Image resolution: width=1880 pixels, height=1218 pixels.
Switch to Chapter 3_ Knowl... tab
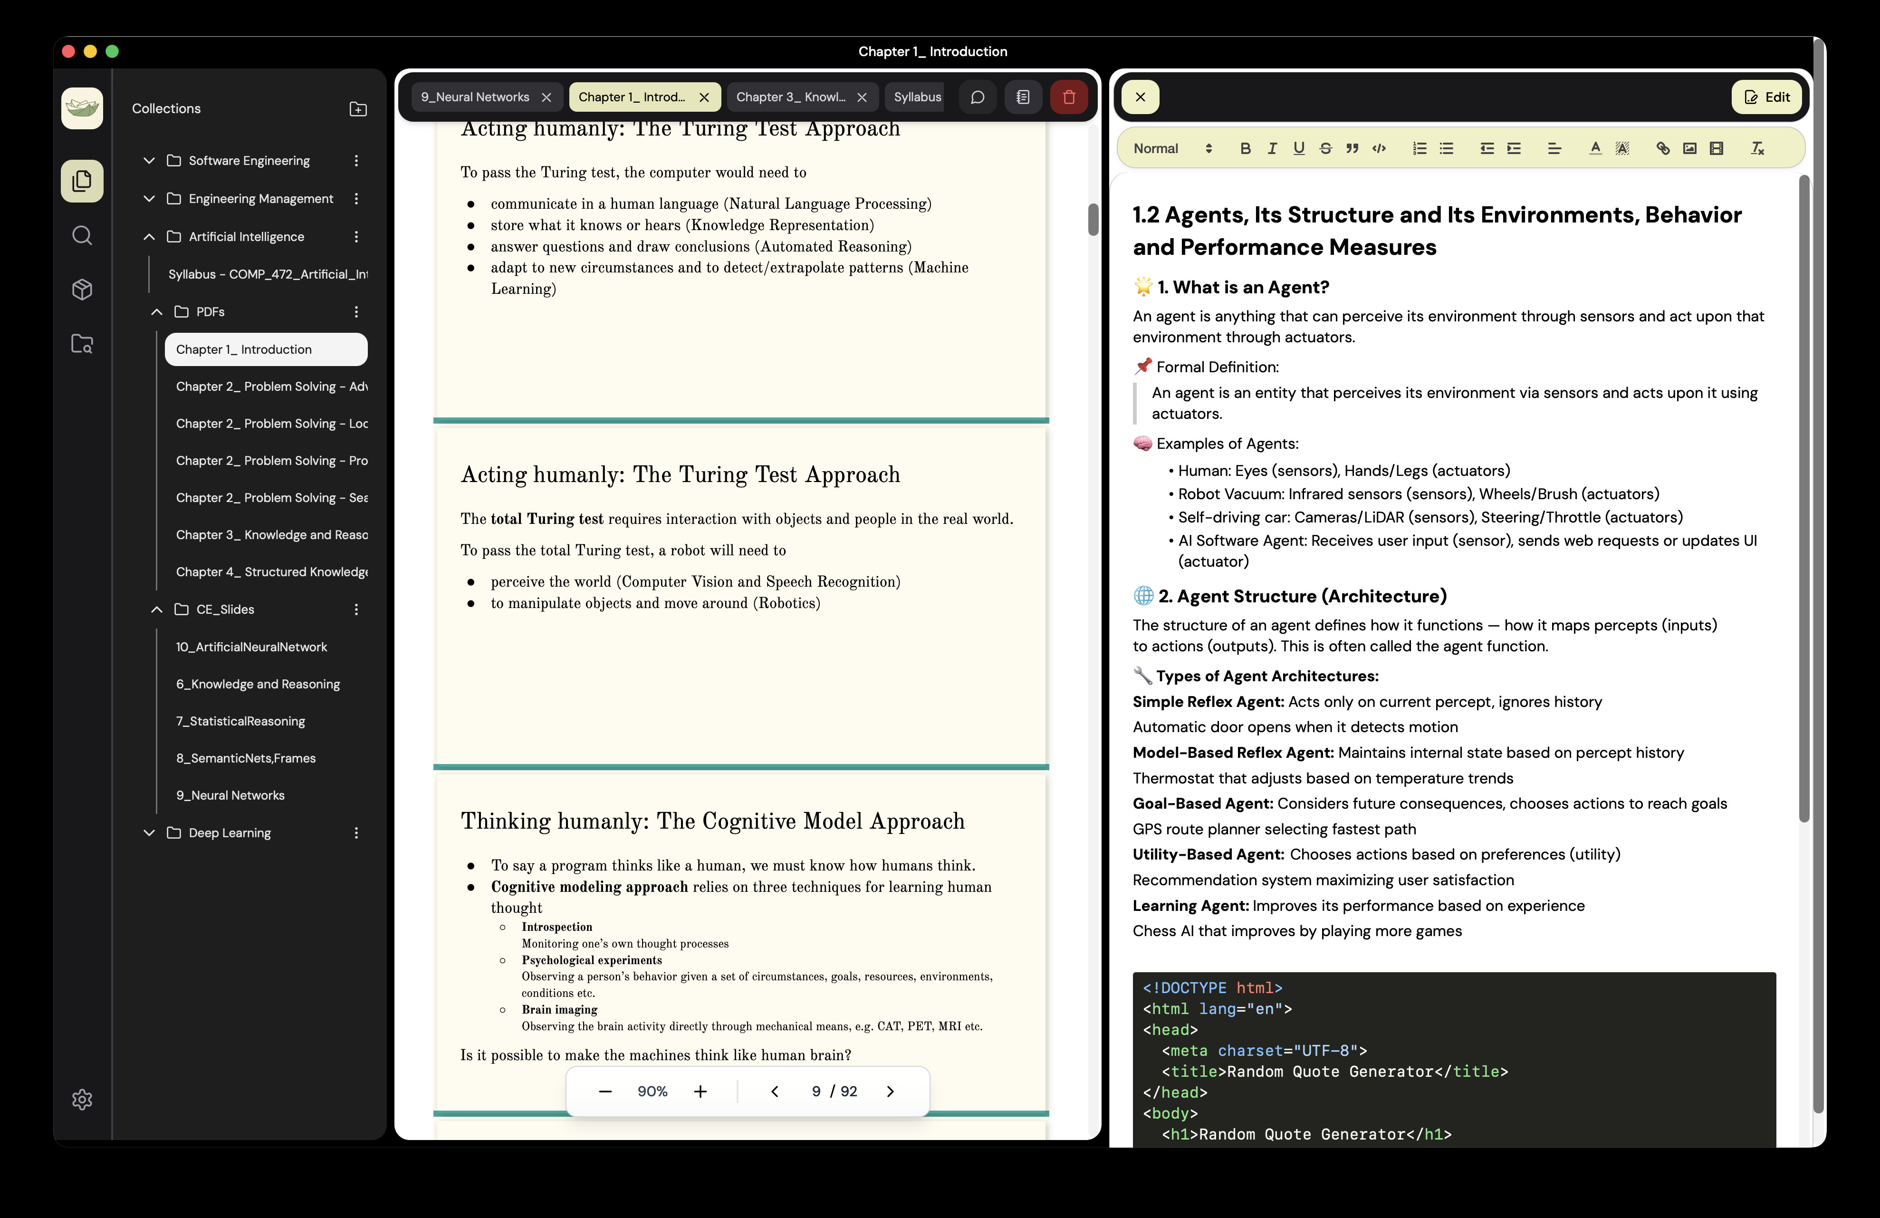coord(790,97)
